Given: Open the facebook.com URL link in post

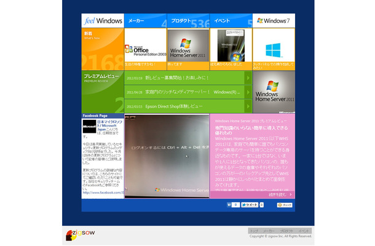Looking at the screenshot, I should click(103, 192).
